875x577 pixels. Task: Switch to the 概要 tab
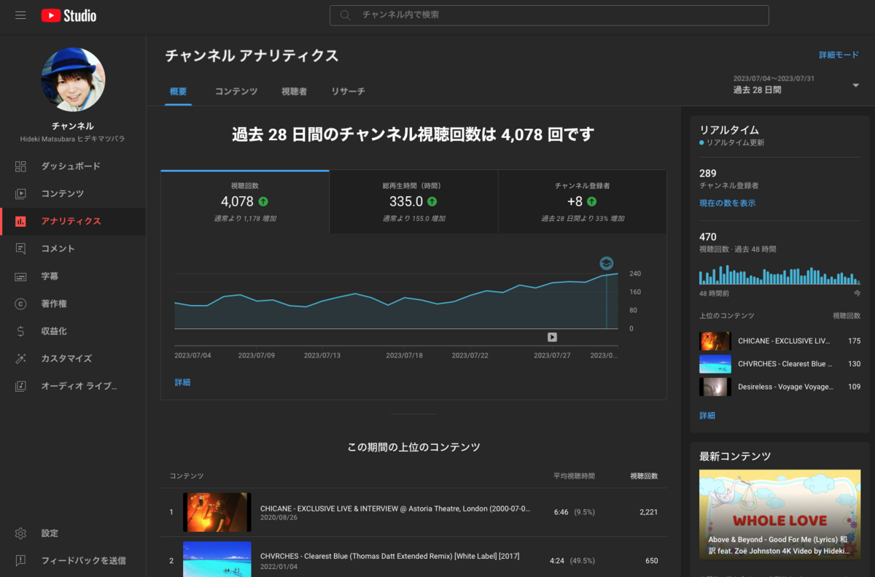178,91
